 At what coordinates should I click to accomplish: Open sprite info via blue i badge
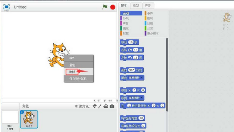point(22,112)
